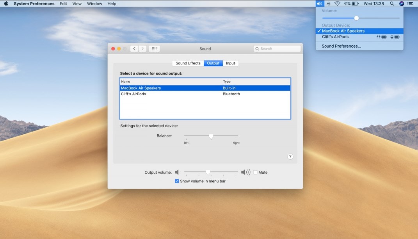418x239 pixels.
Task: Click the Search field in Sound window
Action: [277, 48]
